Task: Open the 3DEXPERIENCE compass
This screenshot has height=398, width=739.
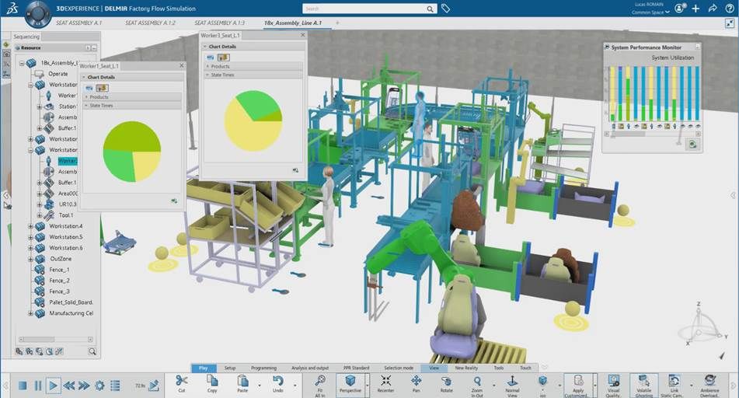Action: click(38, 12)
